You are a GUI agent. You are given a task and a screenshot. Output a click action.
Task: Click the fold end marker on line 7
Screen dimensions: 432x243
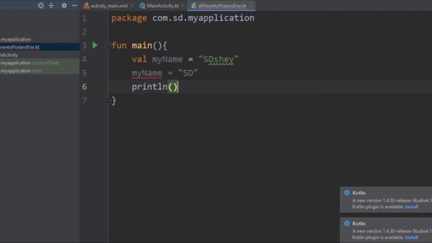click(x=108, y=101)
